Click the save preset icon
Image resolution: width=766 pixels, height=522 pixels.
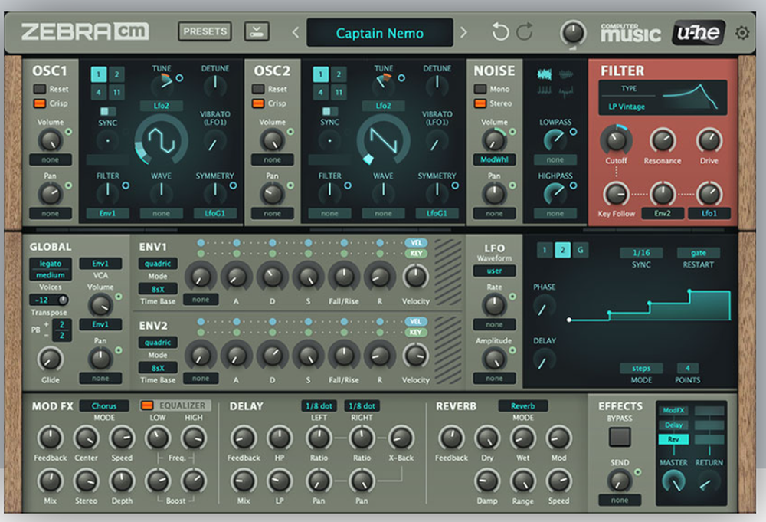tap(257, 31)
